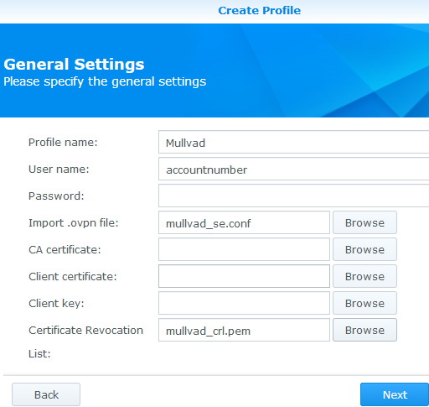The image size is (429, 407).
Task: Browse for the Client key file
Action: point(364,303)
